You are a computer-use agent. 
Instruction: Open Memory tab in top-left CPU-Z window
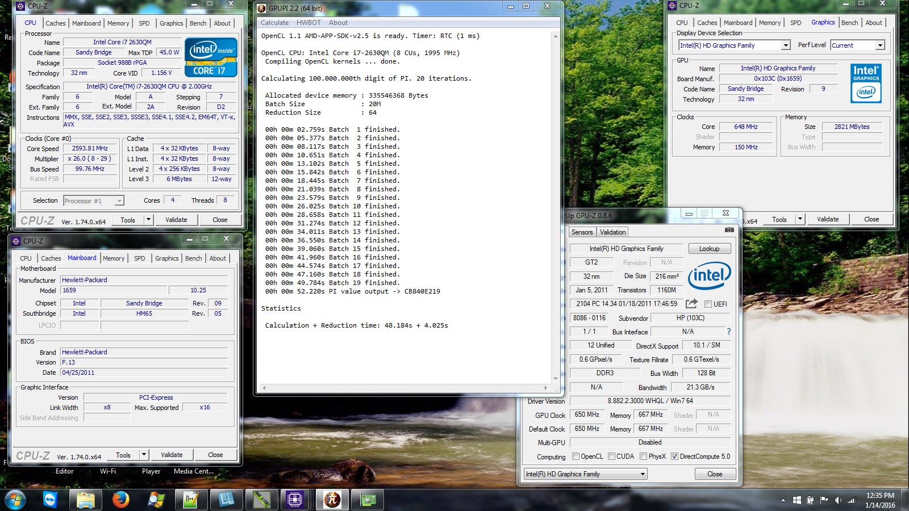[x=118, y=23]
